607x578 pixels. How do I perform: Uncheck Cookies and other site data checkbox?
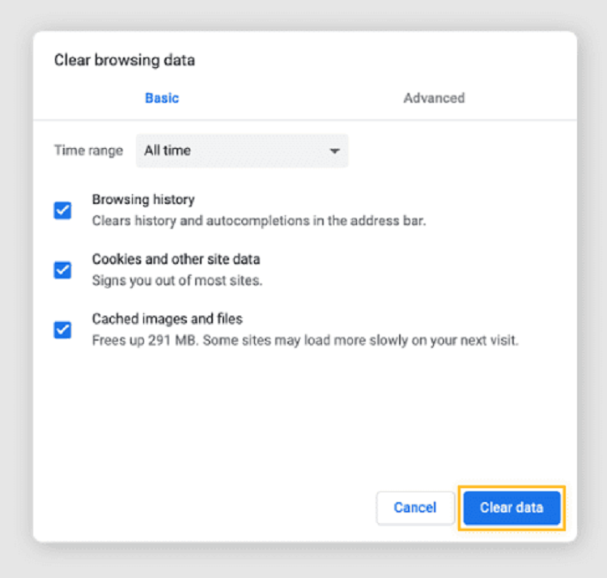(x=62, y=270)
